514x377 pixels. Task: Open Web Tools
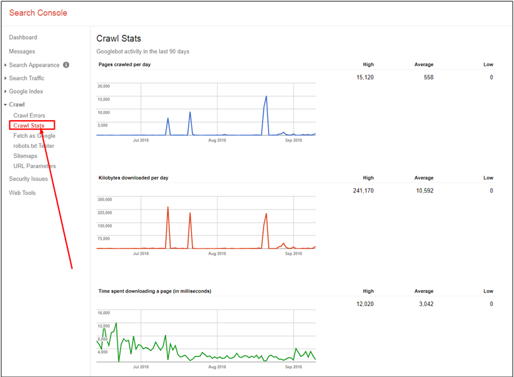(22, 193)
